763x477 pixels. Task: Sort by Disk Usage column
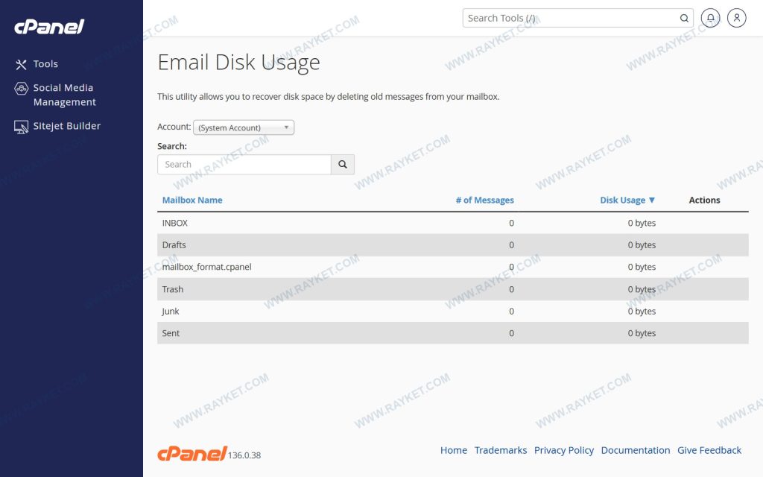click(x=622, y=200)
